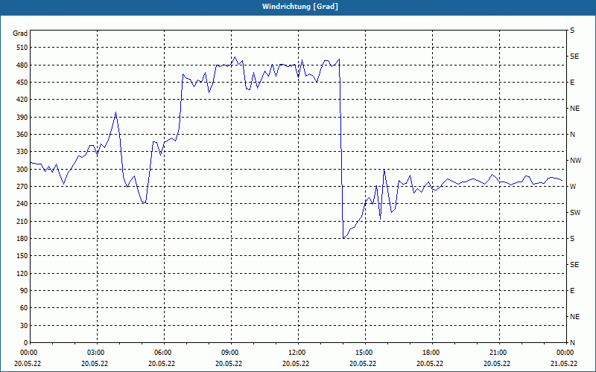Select the 20.05.22 date beneath 06:00

[162, 364]
